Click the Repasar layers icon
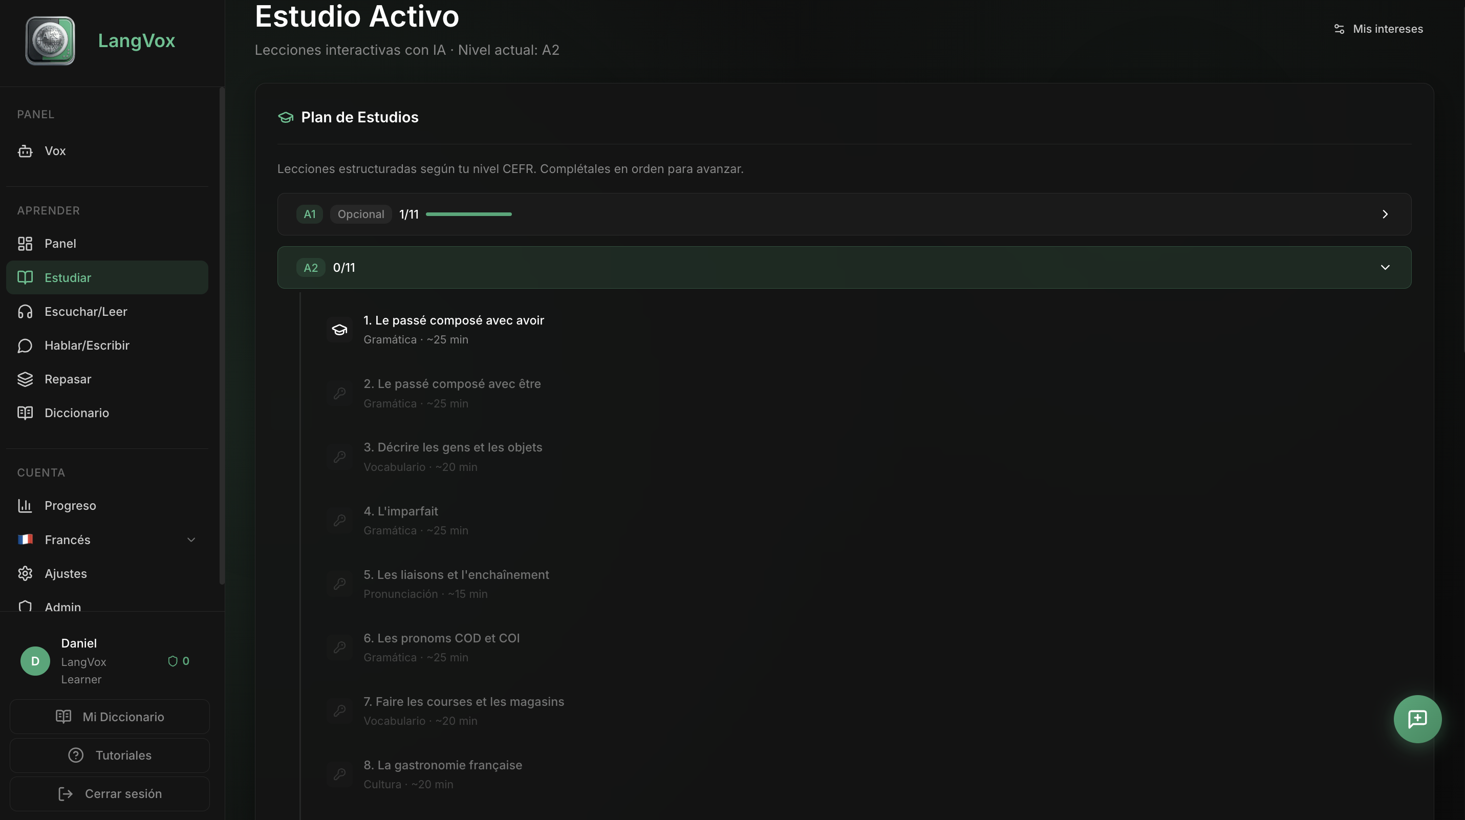Viewport: 1465px width, 820px height. click(25, 379)
